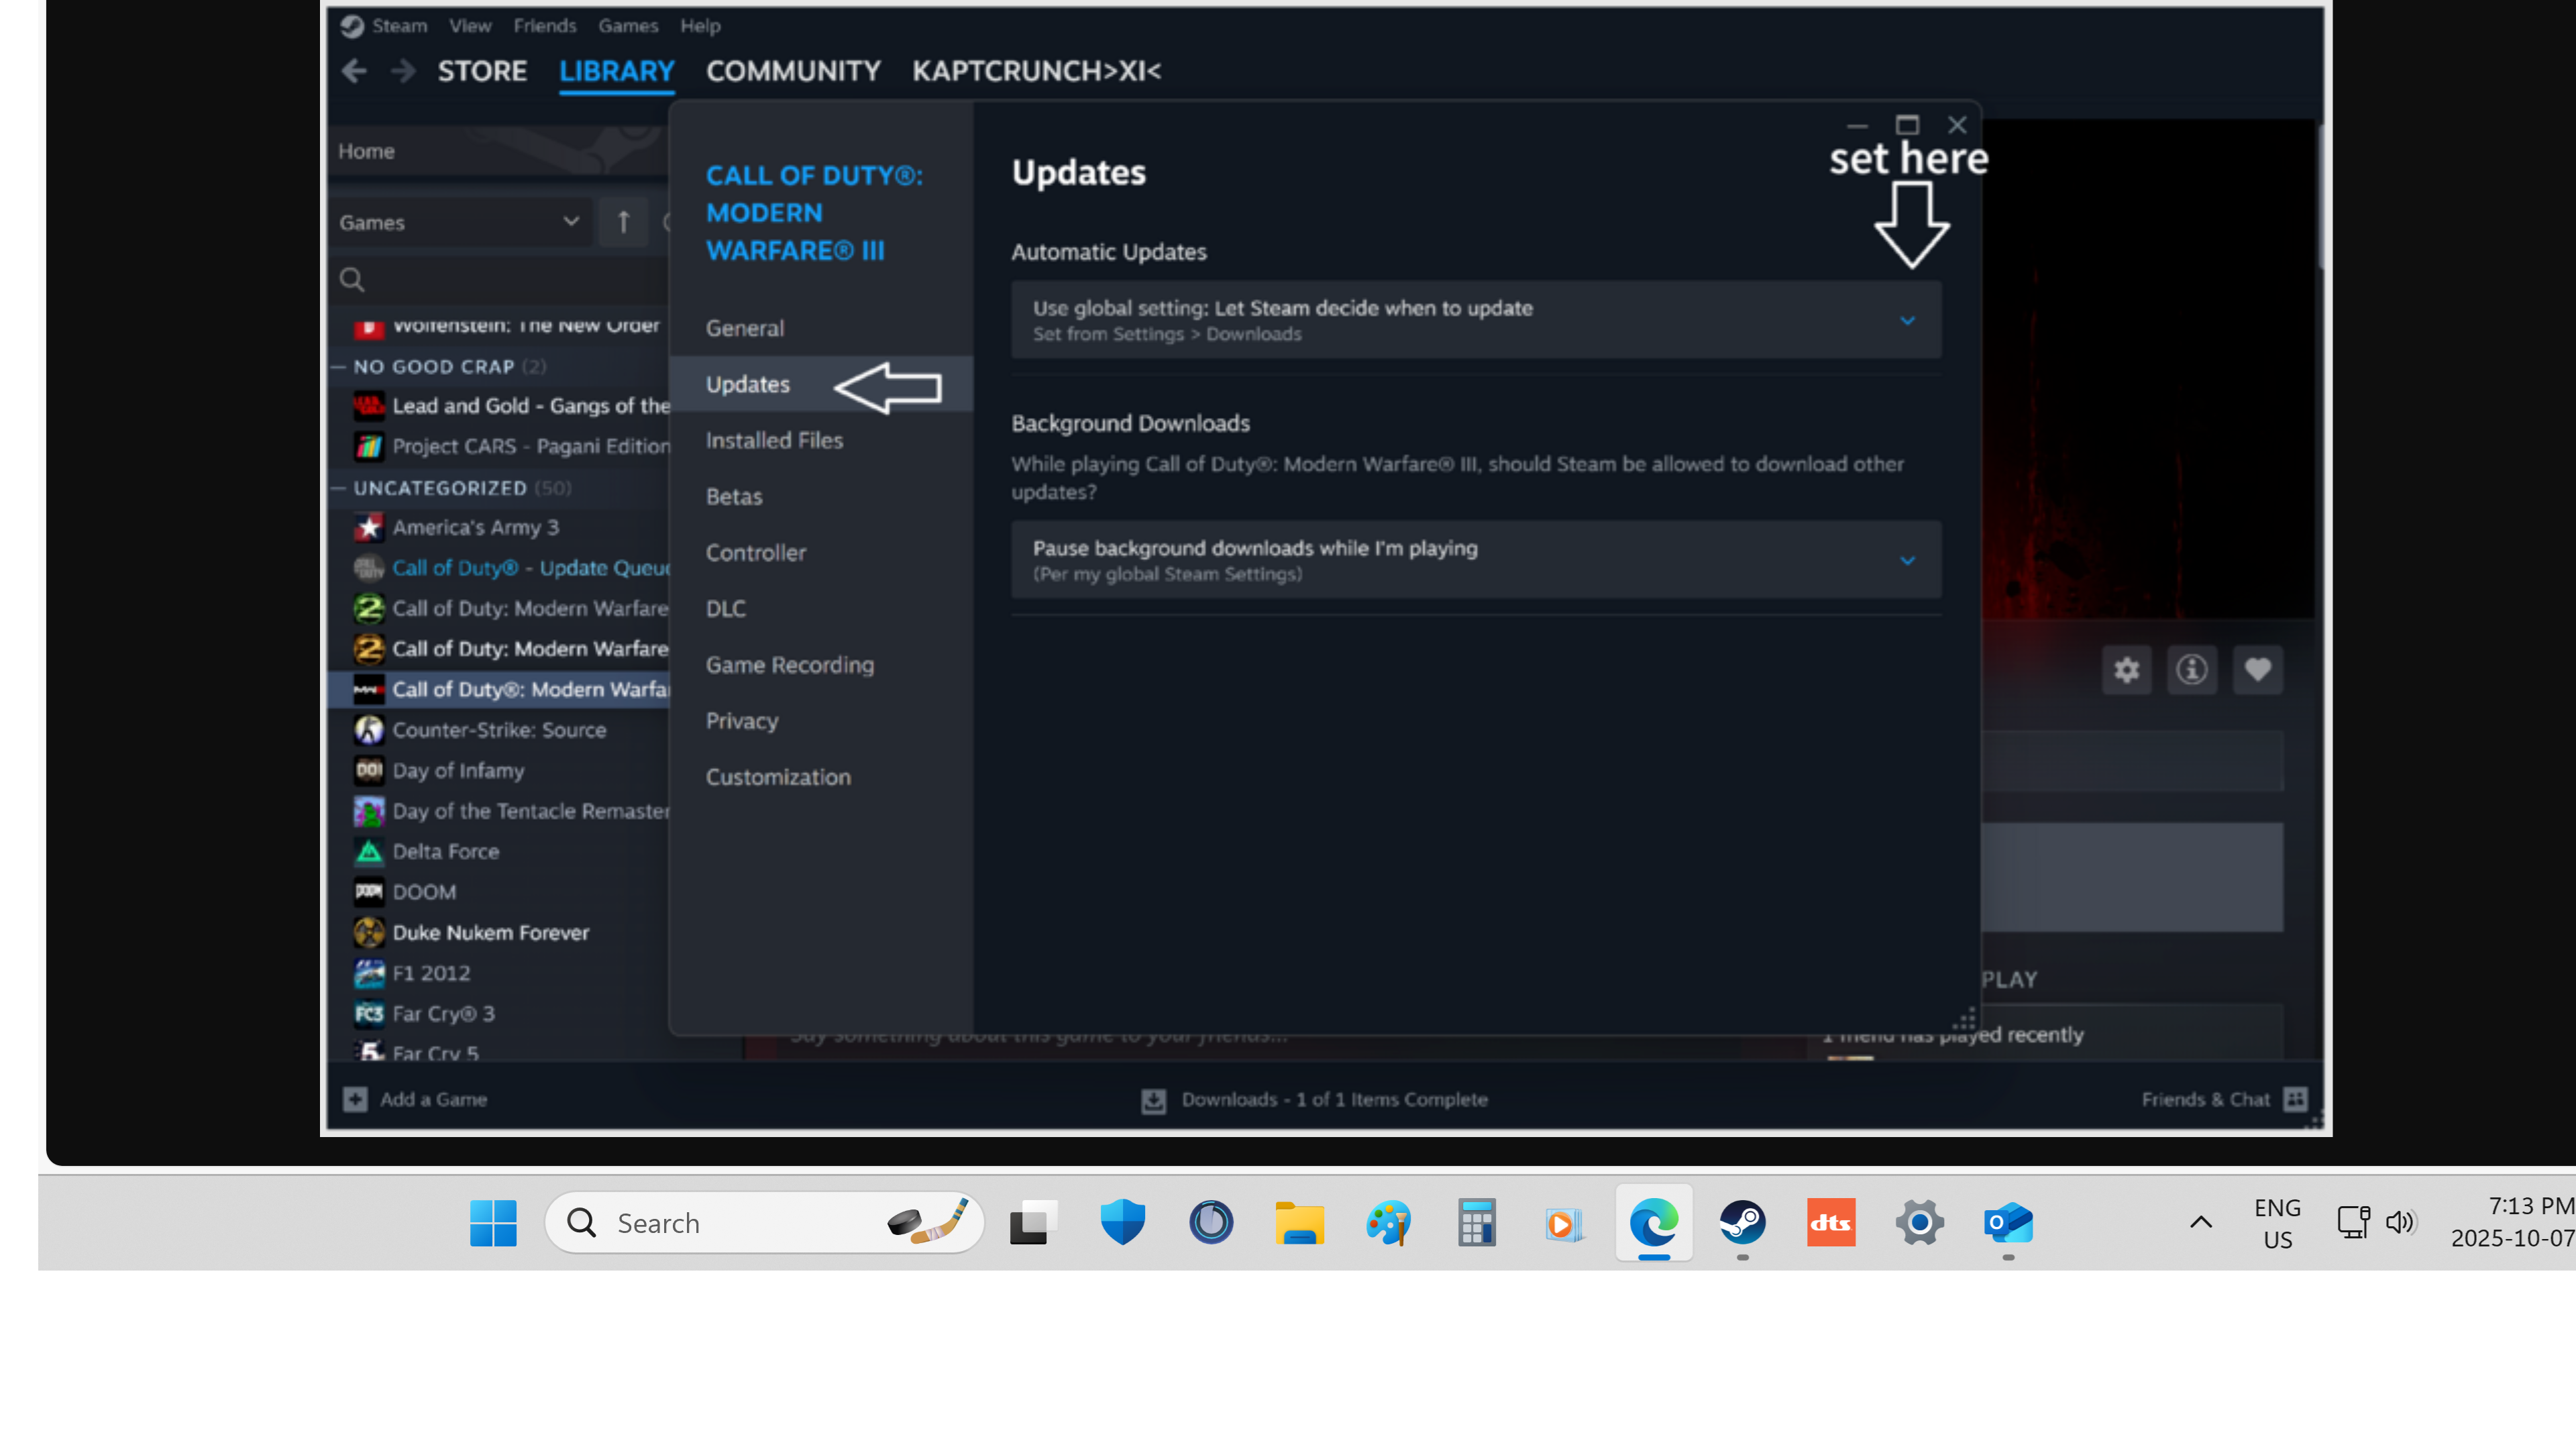This screenshot has width=2576, height=1449.
Task: Open the Background Downloads dropdown
Action: (1476, 560)
